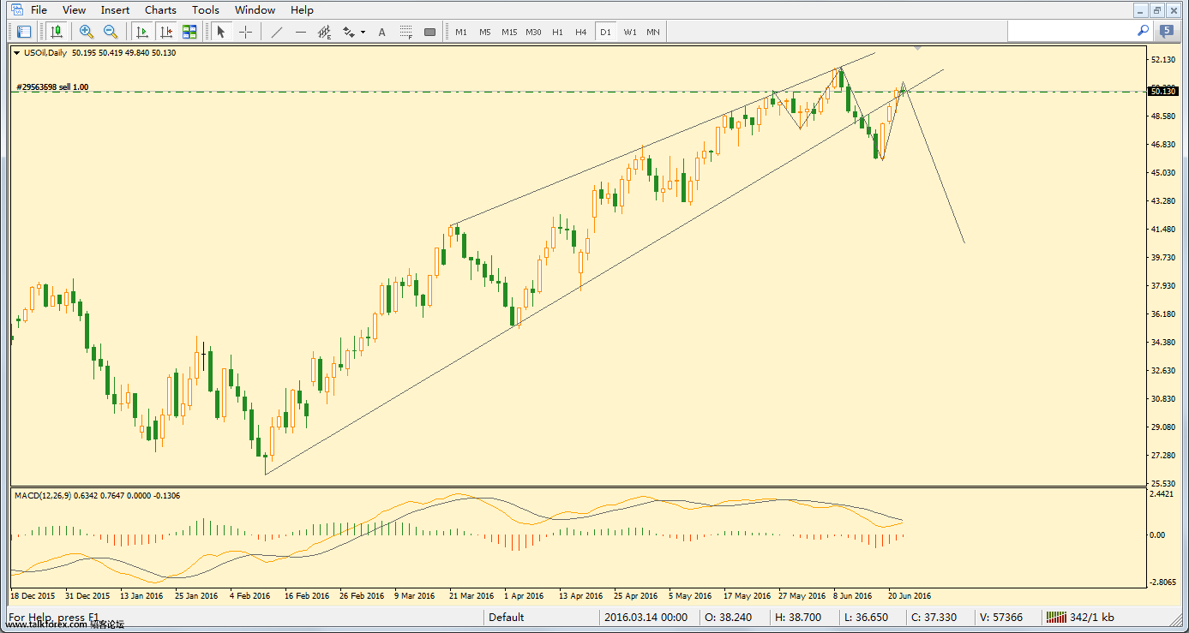Click the application icon in the menu bar

coord(16,10)
